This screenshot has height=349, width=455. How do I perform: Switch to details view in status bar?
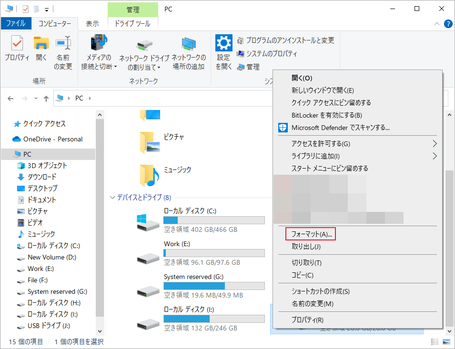pyautogui.click(x=435, y=342)
